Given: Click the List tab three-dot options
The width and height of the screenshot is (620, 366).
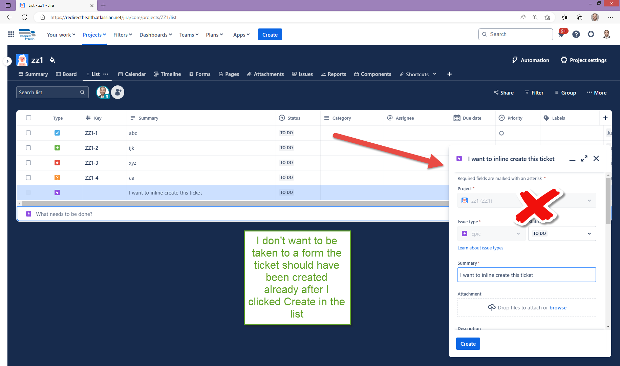Looking at the screenshot, I should coord(106,74).
